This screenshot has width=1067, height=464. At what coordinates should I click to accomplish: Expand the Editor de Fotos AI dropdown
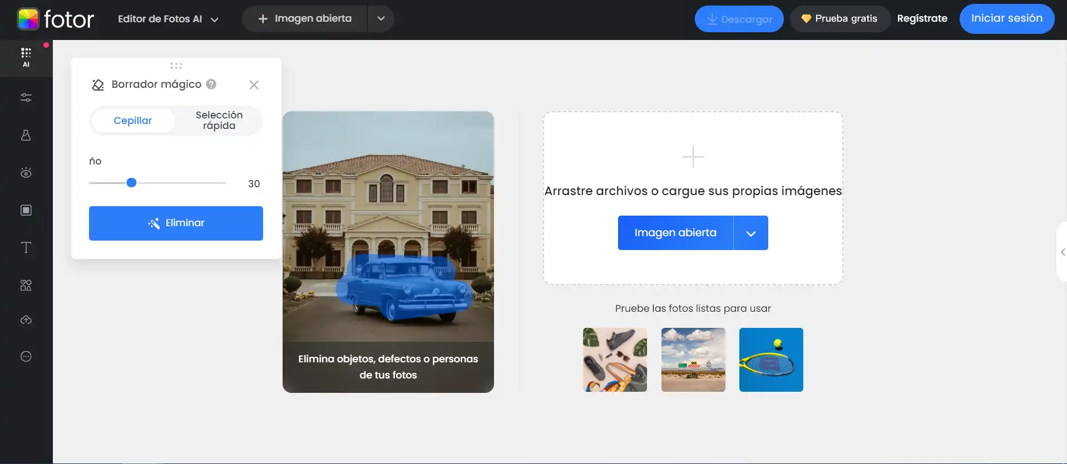[x=168, y=19]
